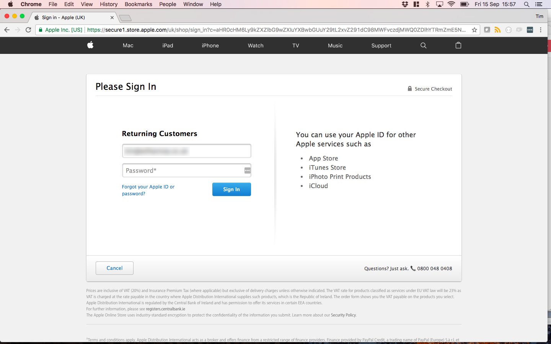Click the Bluetooth icon in menu bar

pyautogui.click(x=428, y=4)
